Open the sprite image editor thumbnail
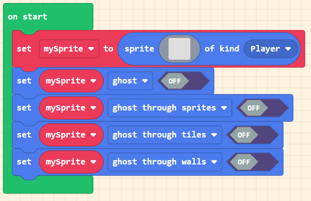 (179, 49)
